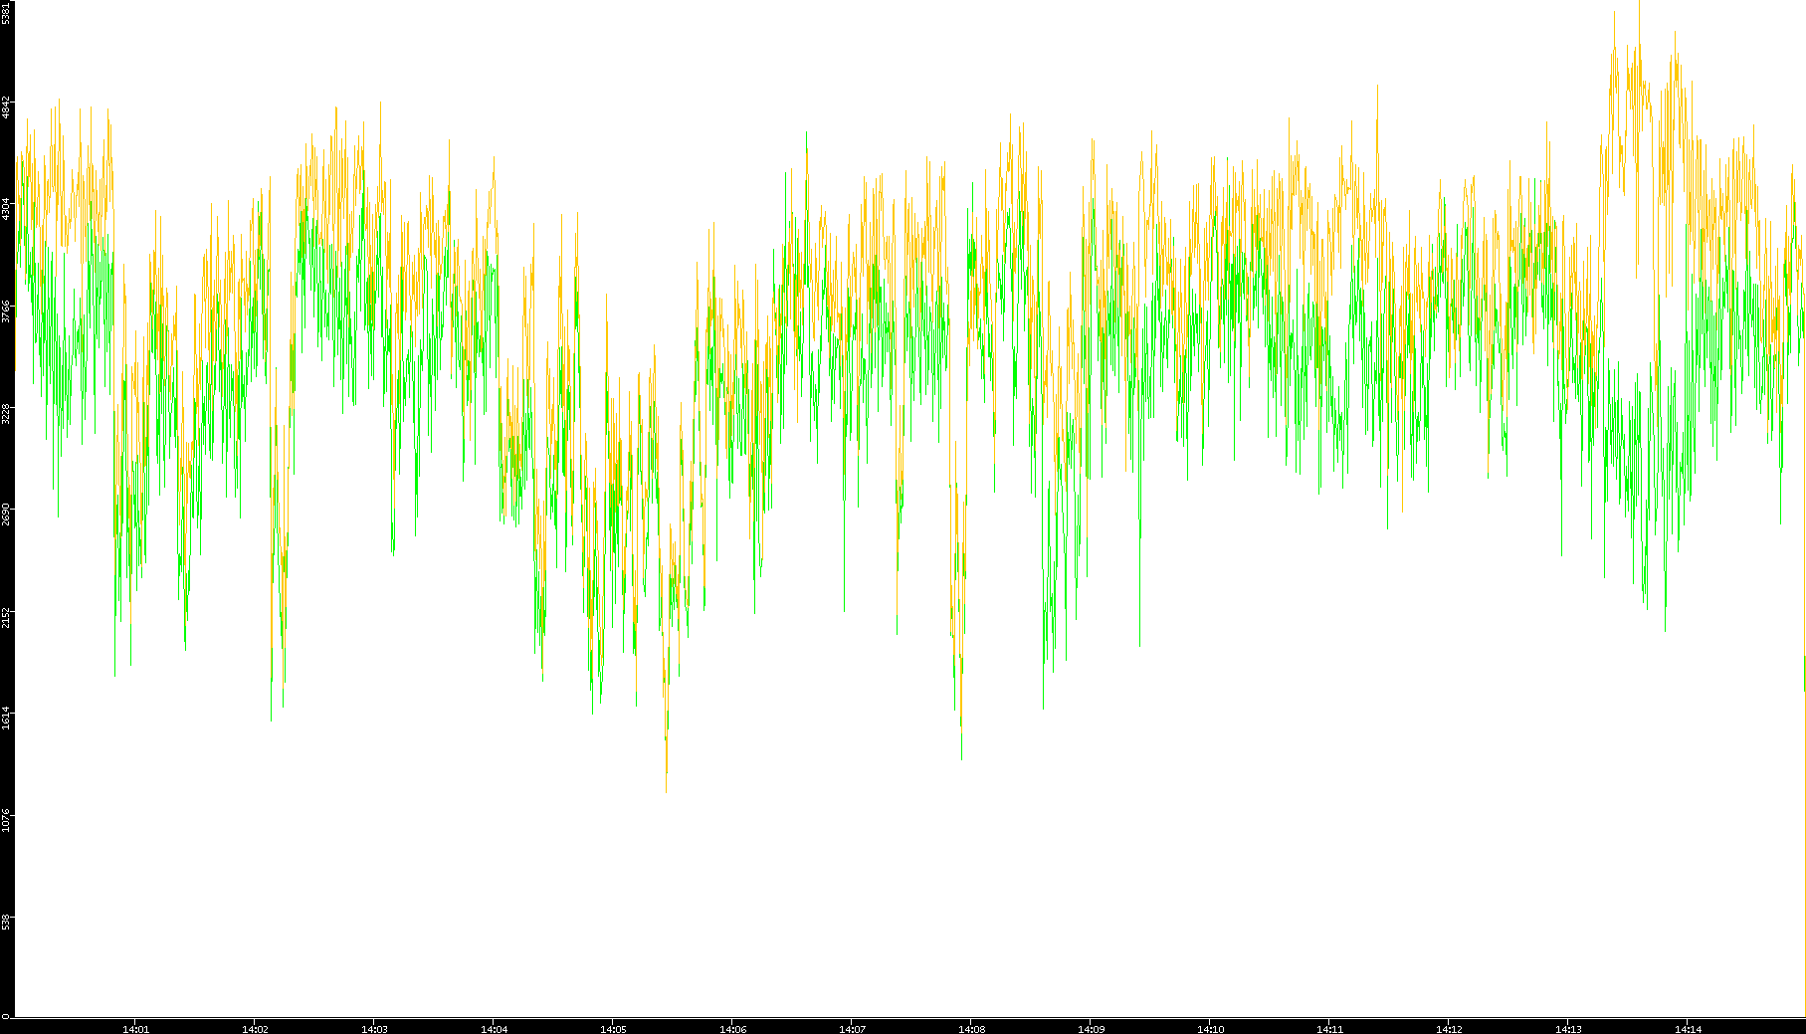Viewport: 1806px width, 1034px height.
Task: Click the 14:03 label on the time axis
Action: pos(374,1029)
